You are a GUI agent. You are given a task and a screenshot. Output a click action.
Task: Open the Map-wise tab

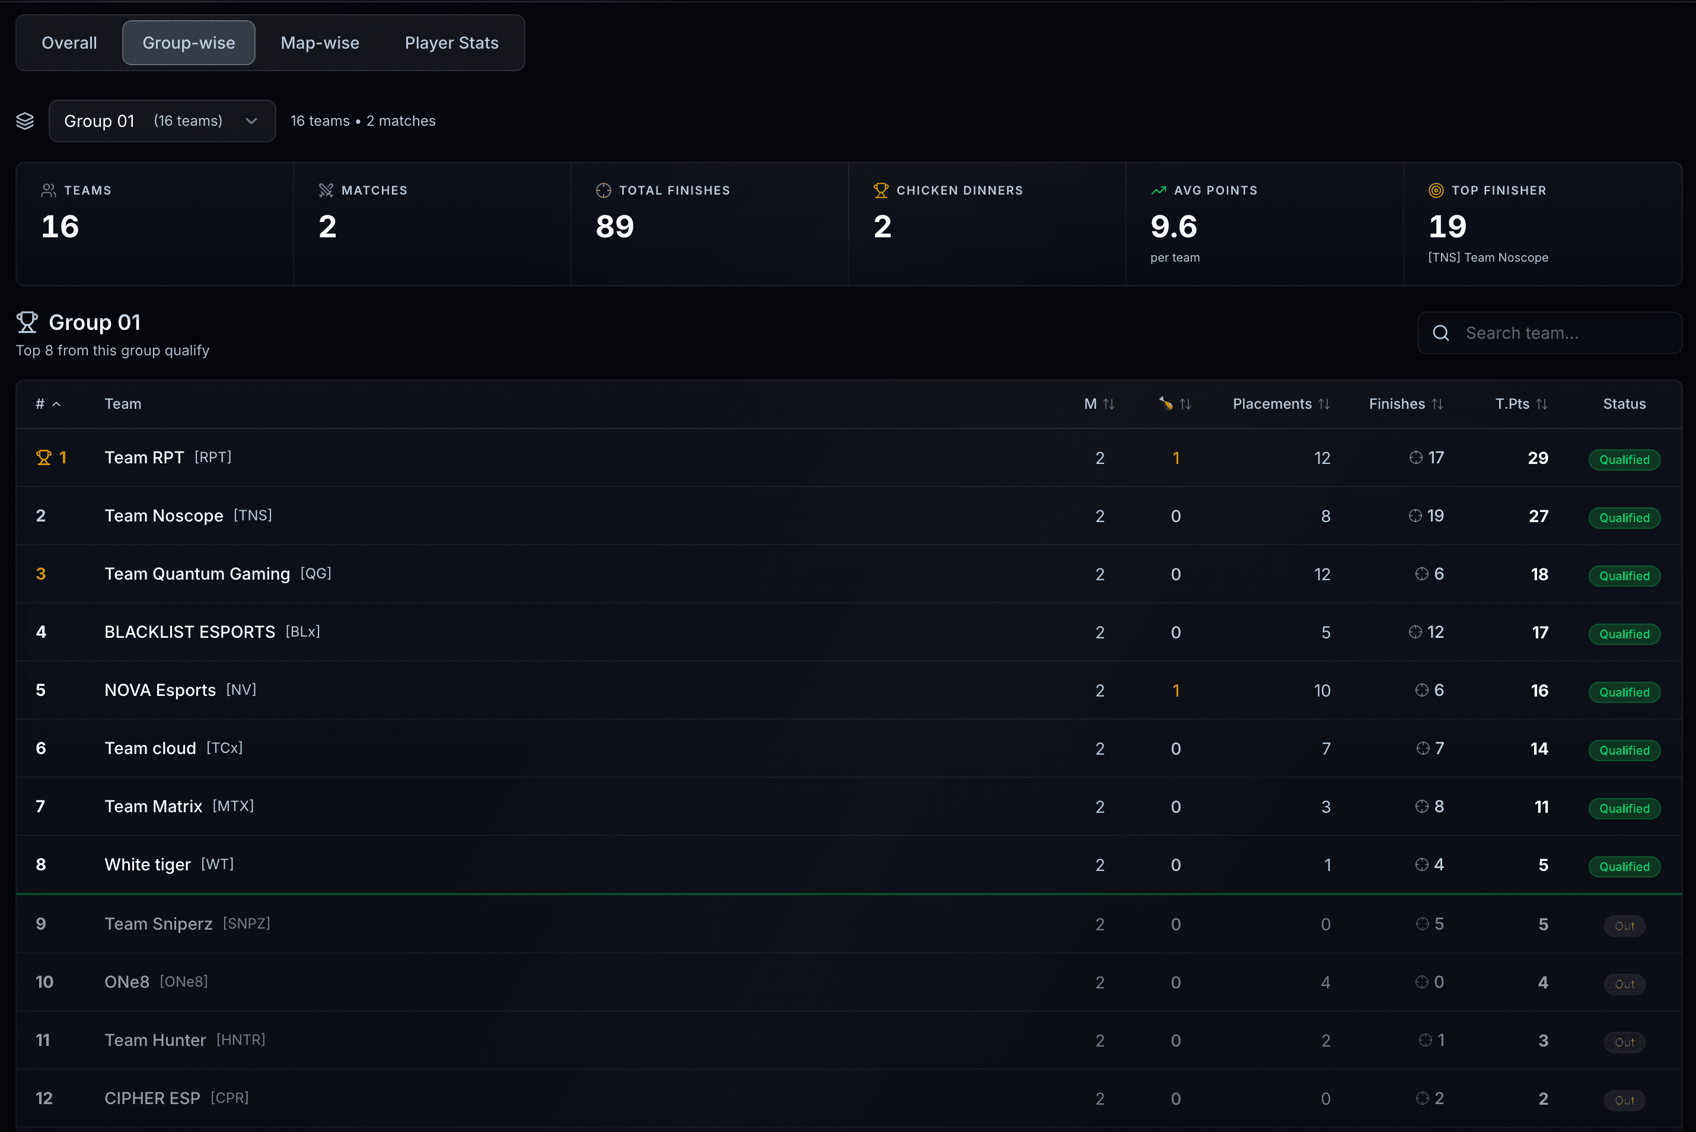click(x=320, y=43)
